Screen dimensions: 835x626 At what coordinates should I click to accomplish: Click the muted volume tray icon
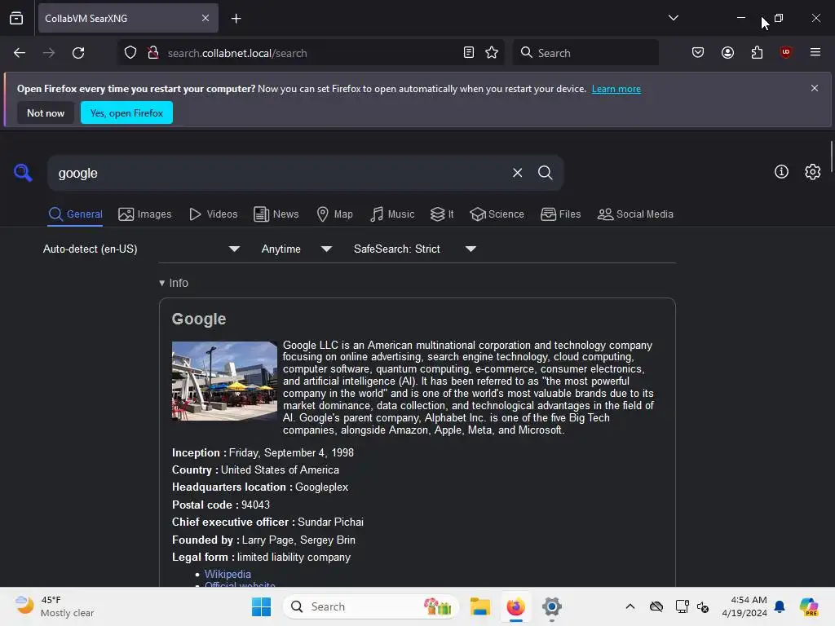(x=703, y=606)
